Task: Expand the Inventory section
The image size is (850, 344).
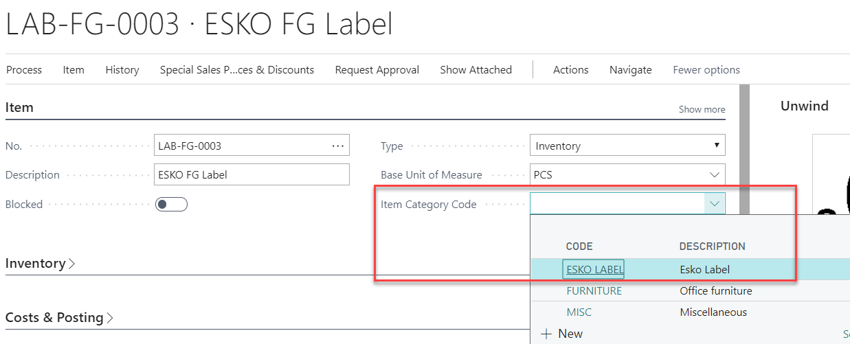Action: [40, 264]
